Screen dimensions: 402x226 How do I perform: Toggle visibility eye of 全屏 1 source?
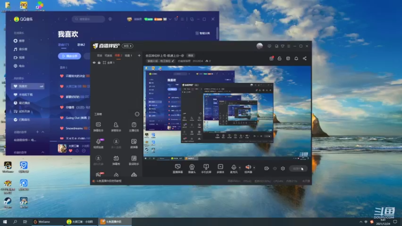click(x=94, y=62)
